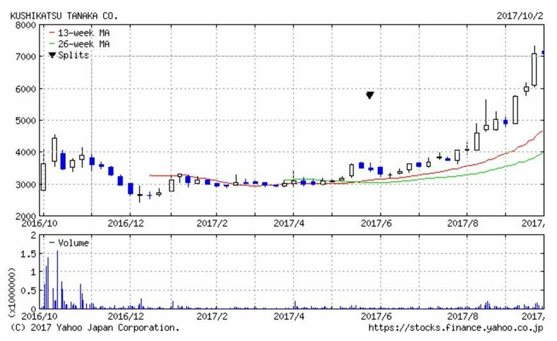Click the Splits triangle icon in legend
Image resolution: width=557 pixels, height=341 pixels.
(52, 56)
